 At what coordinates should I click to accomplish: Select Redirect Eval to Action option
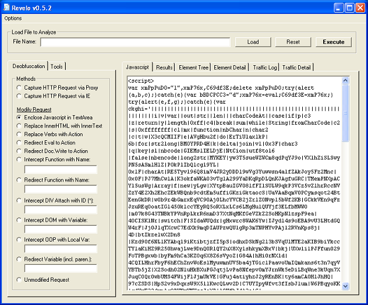19,143
